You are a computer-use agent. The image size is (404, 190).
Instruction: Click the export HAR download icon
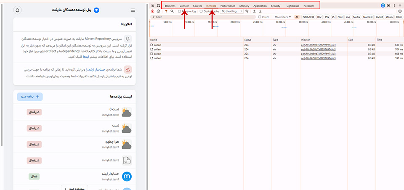pos(260,11)
